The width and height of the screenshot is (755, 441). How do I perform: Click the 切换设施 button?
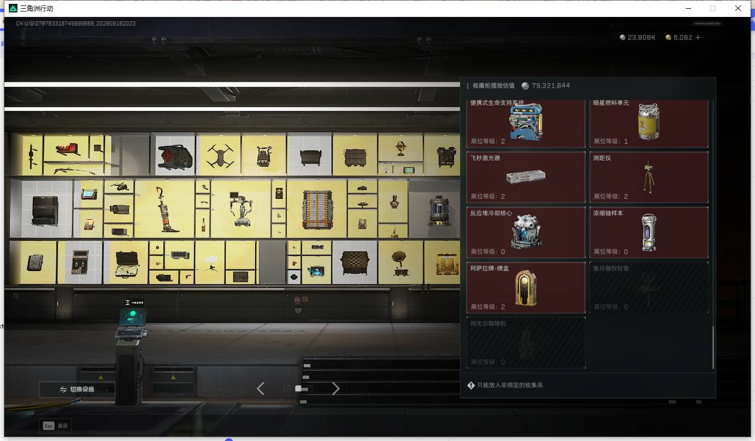click(77, 390)
